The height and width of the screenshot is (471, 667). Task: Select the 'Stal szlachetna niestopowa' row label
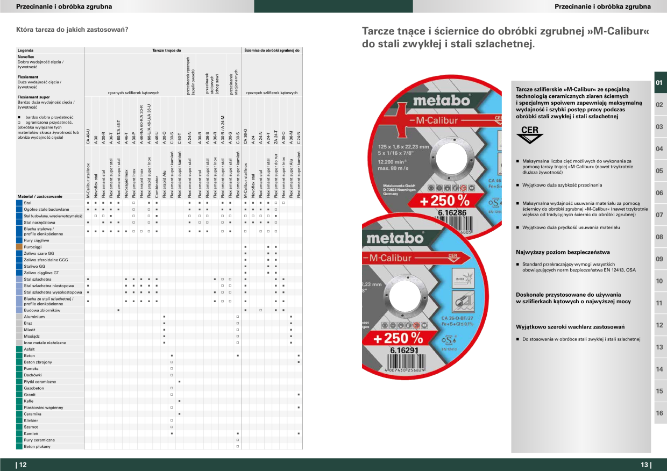48,286
